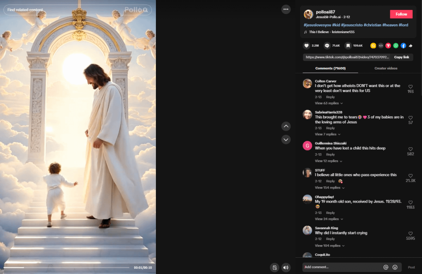The height and width of the screenshot is (274, 422).
Task: Open the emoji picker in comment box
Action: (395, 267)
